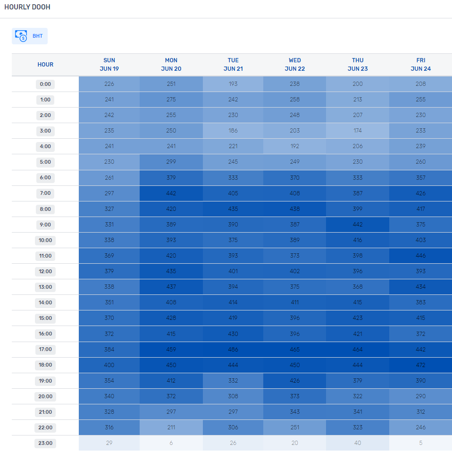Click the Tuesday 23:00 cell showing 26
This screenshot has width=452, height=452.
[233, 443]
